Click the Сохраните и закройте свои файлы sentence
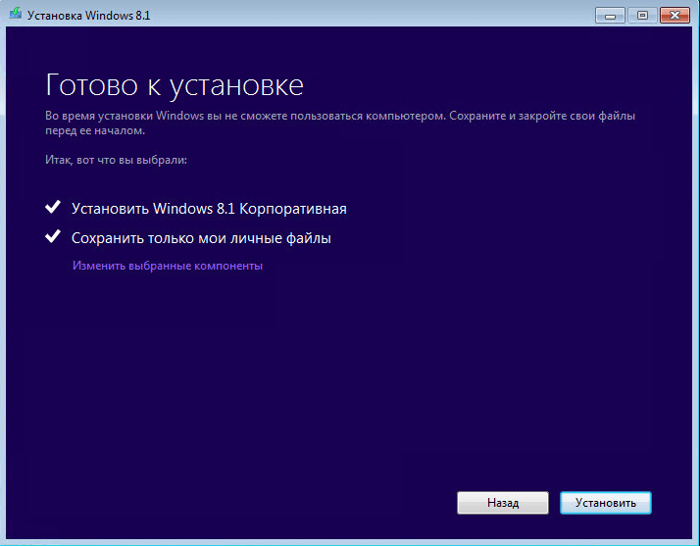700x546 pixels. coord(542,116)
